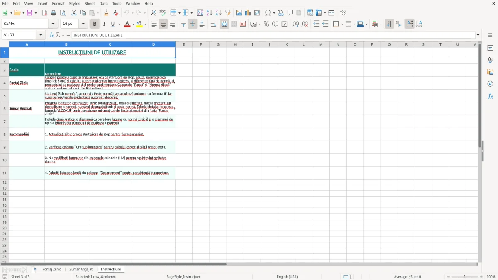Toggle Align Left button

tap(154, 24)
